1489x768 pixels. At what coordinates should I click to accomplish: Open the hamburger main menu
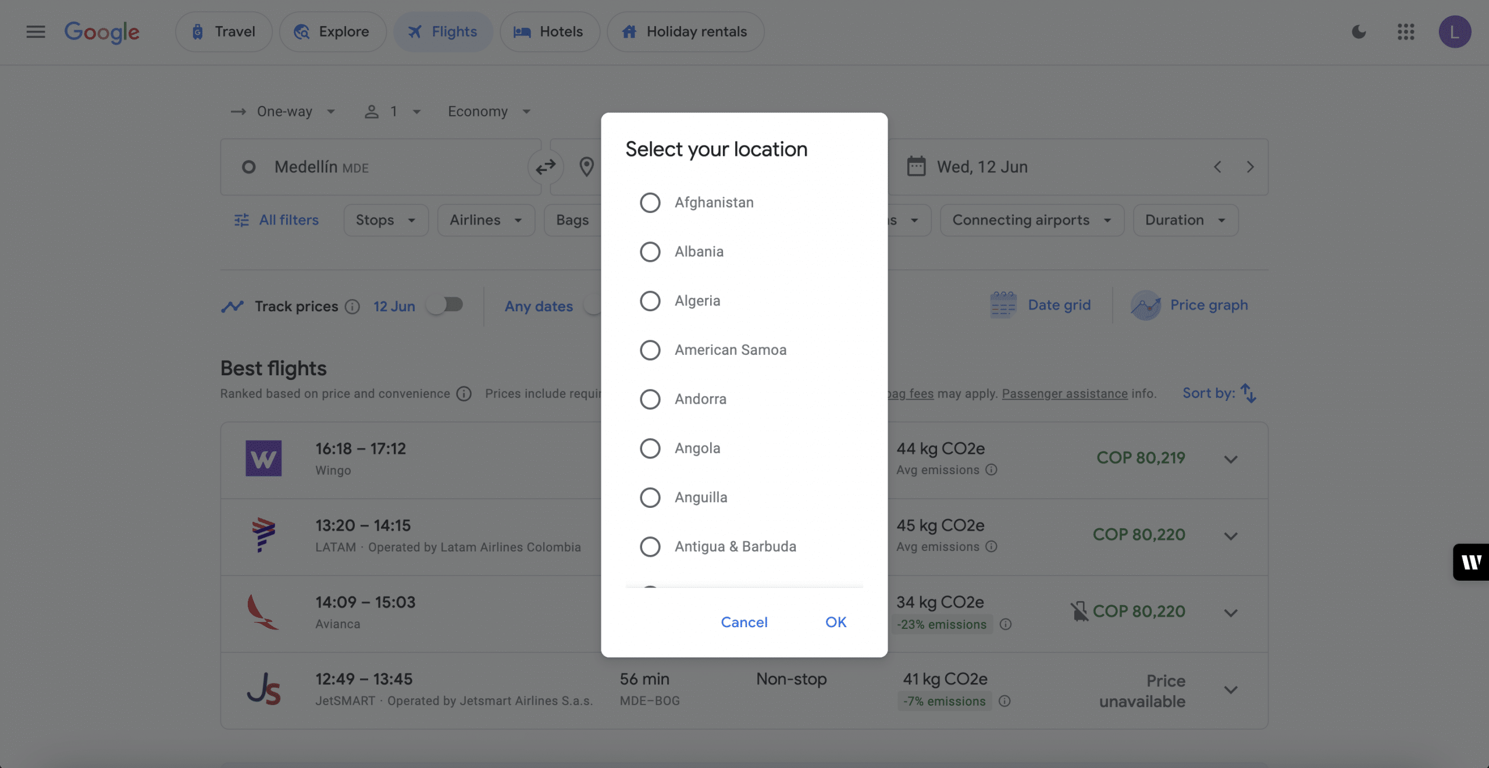tap(35, 31)
